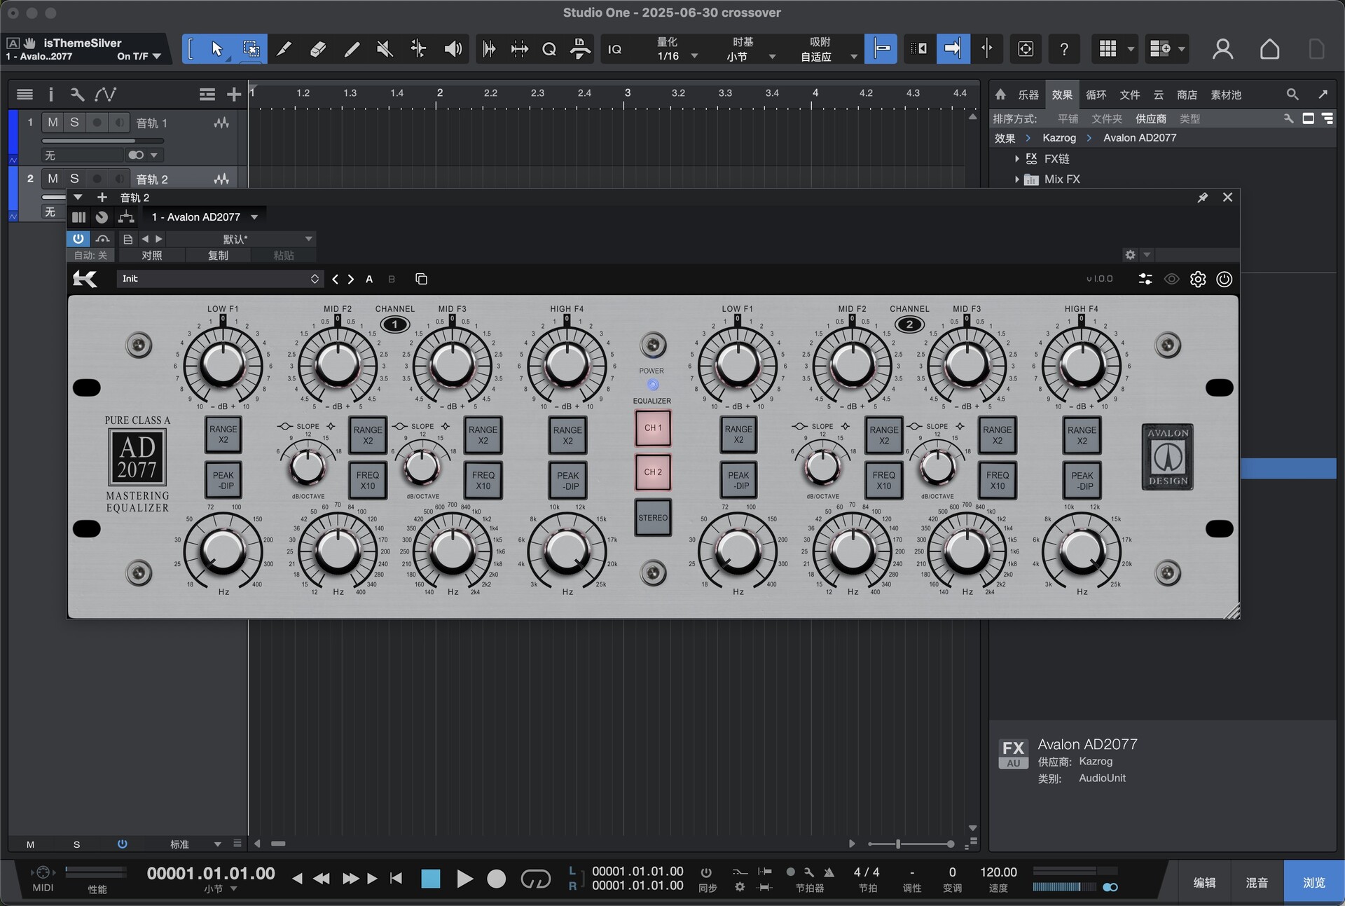The image size is (1345, 906).
Task: Click channel 1 MID F2 slope knob
Action: (308, 466)
